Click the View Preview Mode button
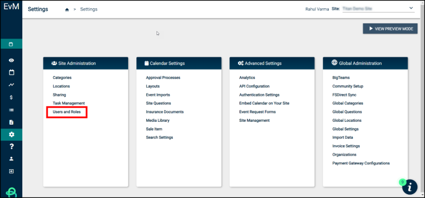The width and height of the screenshot is (425, 198). [390, 29]
